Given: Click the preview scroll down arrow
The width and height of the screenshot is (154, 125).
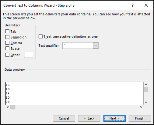Looking at the screenshot, I should point(146,102).
